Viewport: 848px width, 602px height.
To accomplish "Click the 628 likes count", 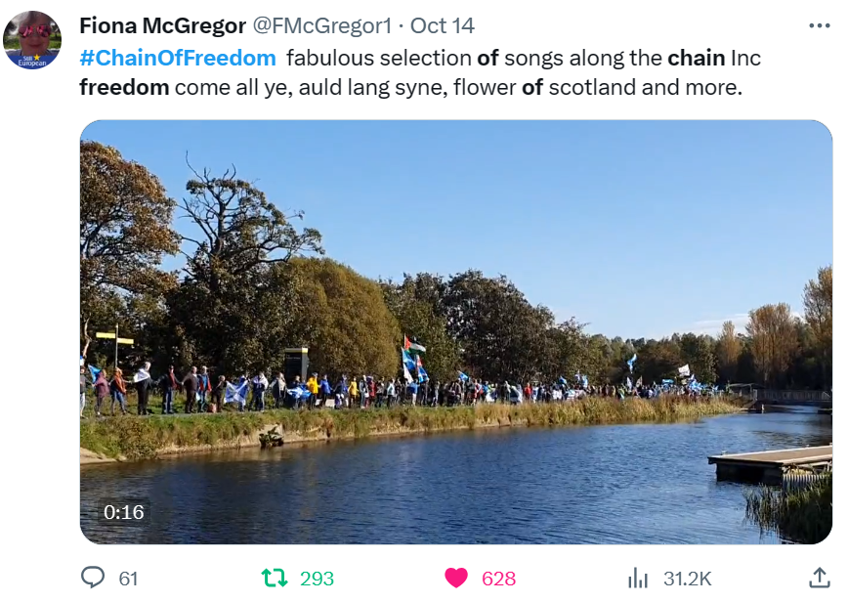I will (x=498, y=579).
